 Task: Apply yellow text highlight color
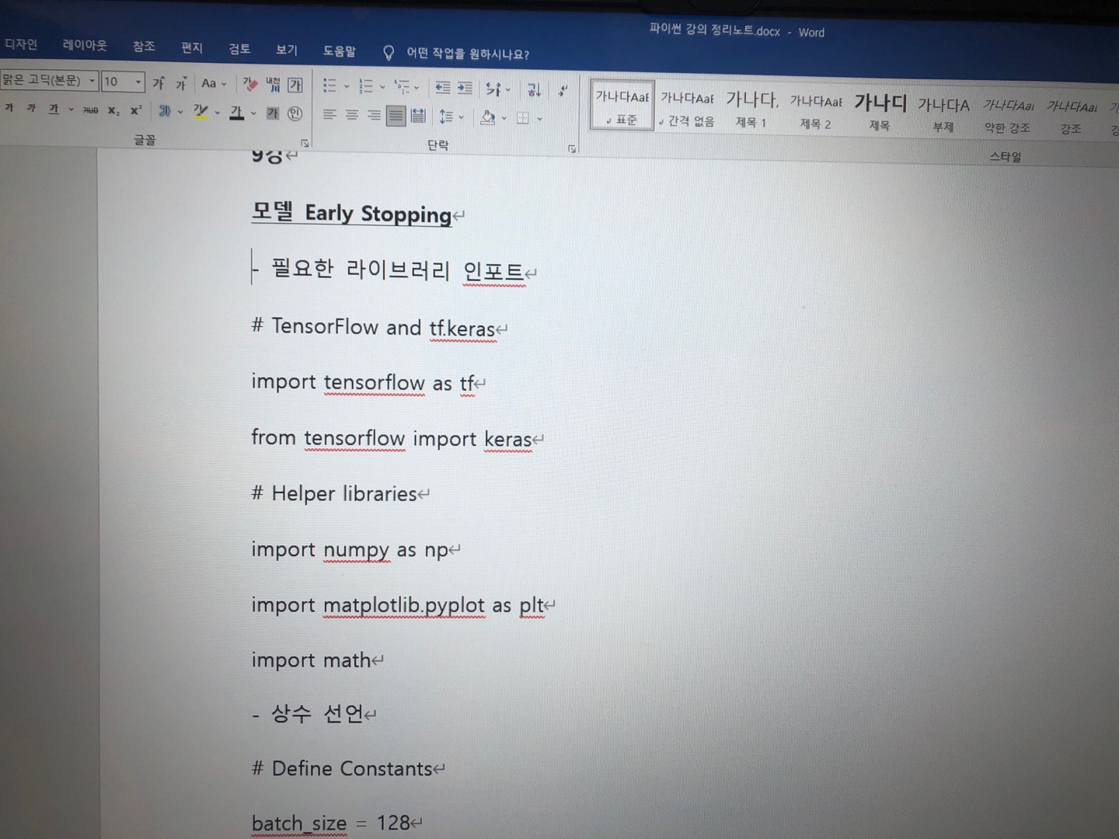tap(201, 112)
